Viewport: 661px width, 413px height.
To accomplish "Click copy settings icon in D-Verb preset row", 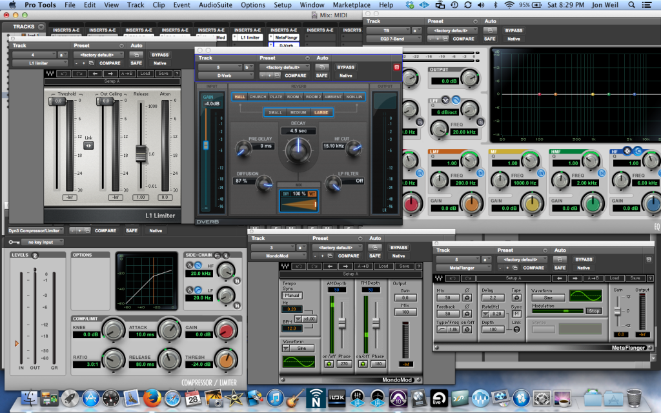I will click(277, 76).
